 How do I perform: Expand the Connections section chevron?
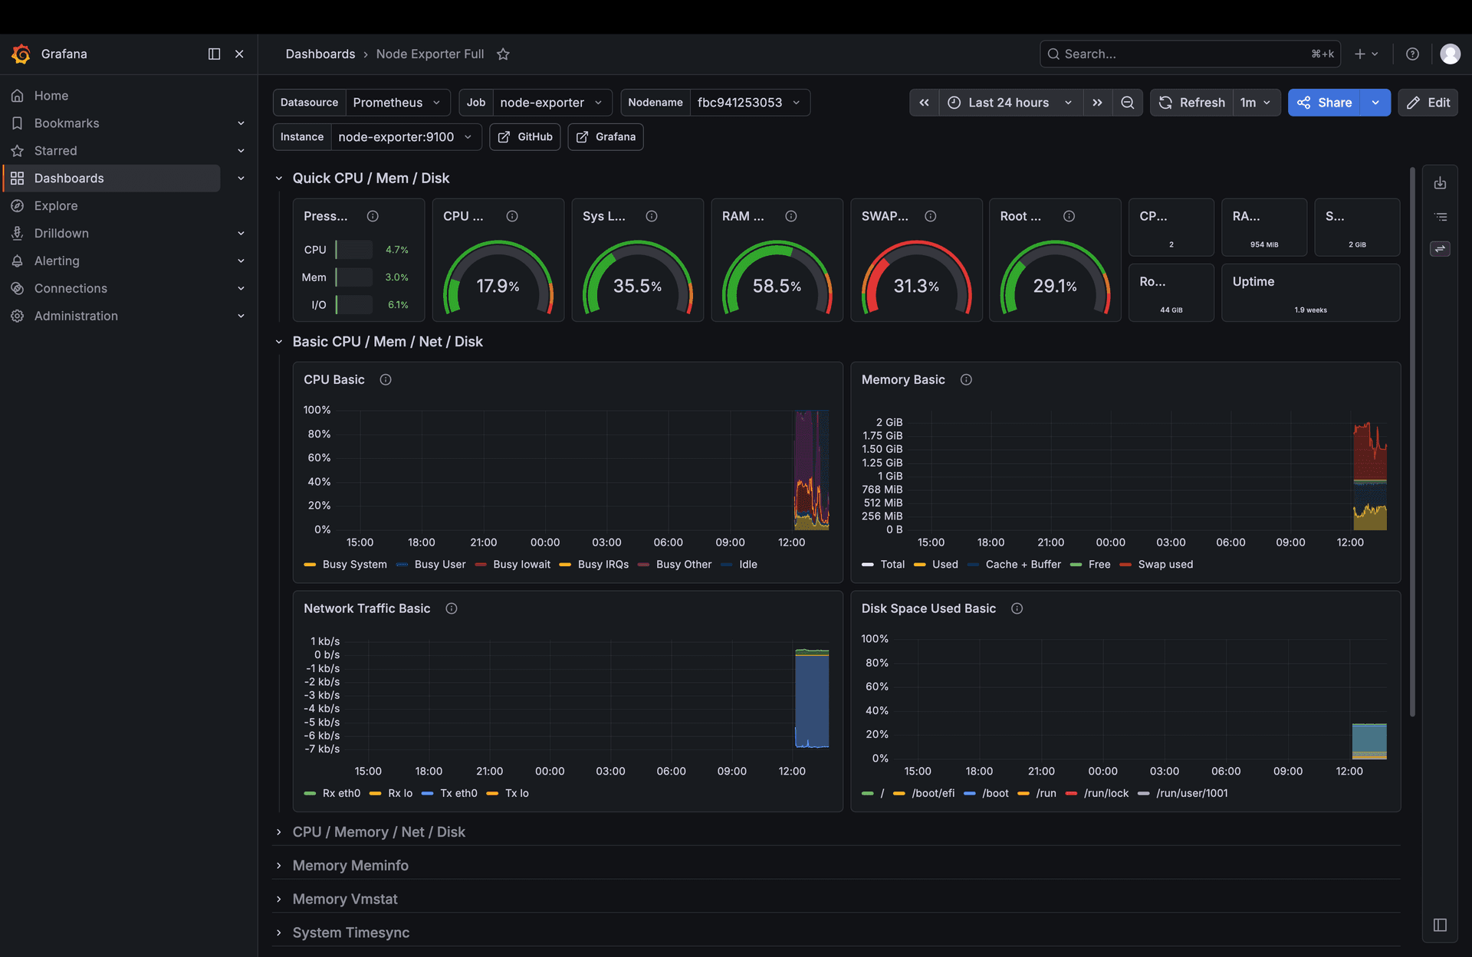pyautogui.click(x=241, y=289)
